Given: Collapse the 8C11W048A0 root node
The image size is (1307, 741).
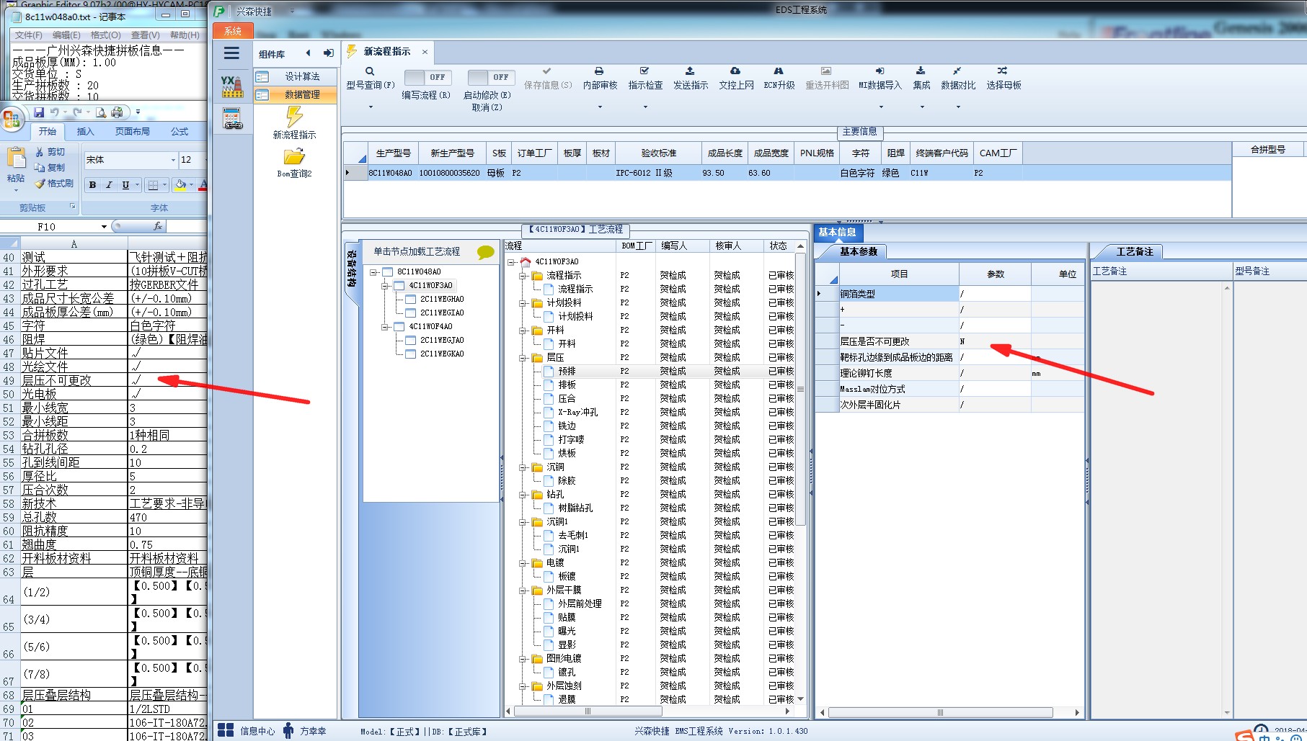Looking at the screenshot, I should pos(373,272).
